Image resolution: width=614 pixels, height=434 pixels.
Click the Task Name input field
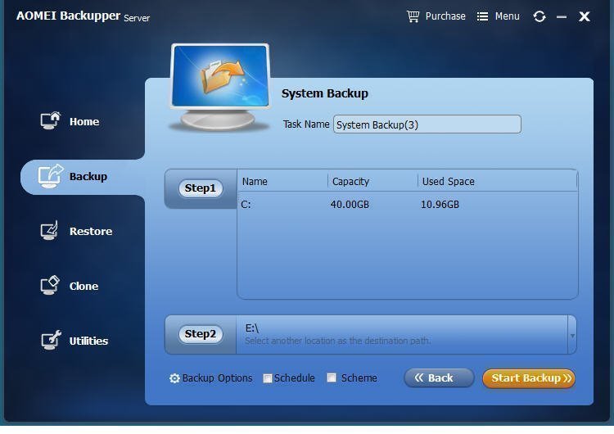point(427,124)
